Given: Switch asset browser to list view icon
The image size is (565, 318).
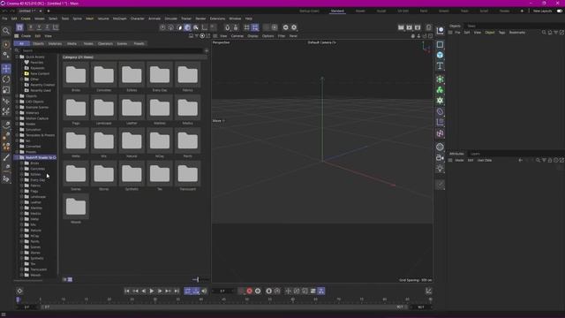Looking at the screenshot, I should [x=64, y=279].
